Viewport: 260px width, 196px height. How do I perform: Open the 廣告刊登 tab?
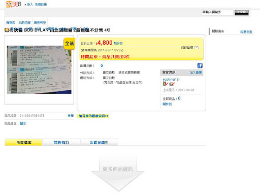pos(40,22)
